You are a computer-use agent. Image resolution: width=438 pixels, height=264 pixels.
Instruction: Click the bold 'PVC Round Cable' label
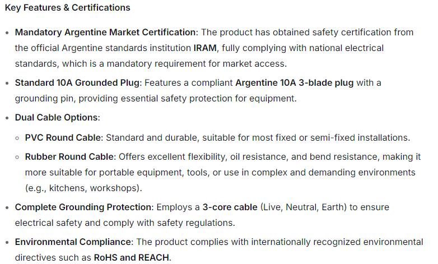(63, 137)
